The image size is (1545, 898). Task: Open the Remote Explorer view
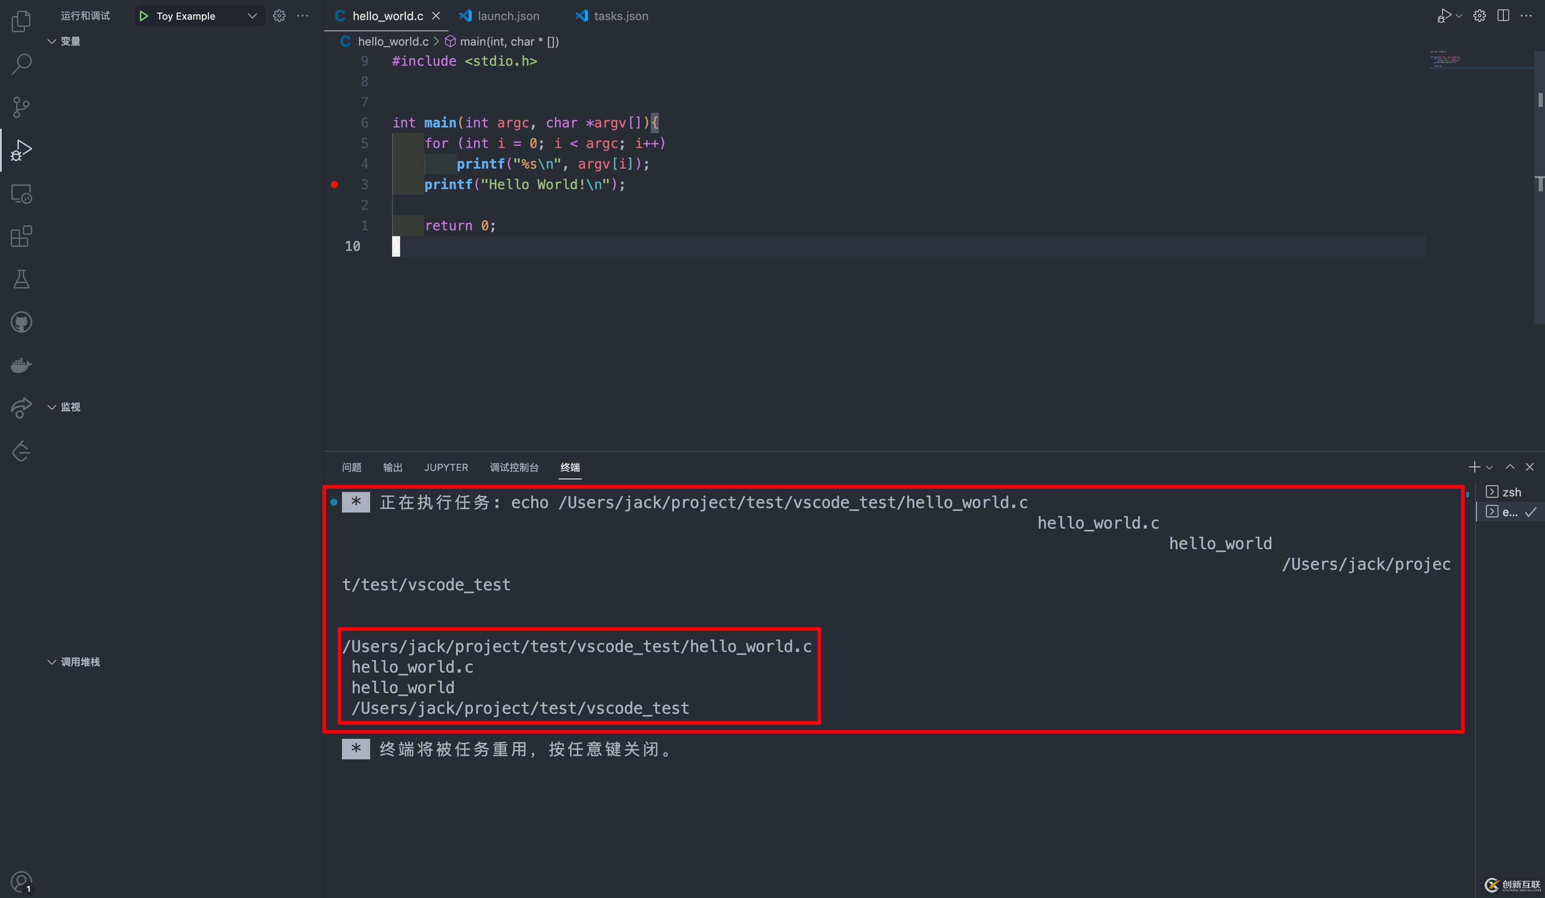click(x=21, y=194)
